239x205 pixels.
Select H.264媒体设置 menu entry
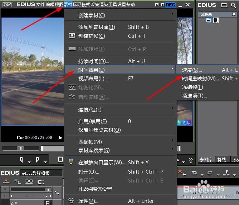[120, 189]
